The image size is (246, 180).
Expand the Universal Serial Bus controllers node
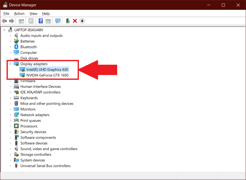pyautogui.click(x=10, y=166)
